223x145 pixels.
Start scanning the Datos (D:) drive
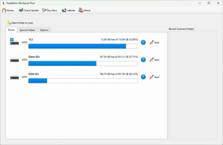coord(154,60)
